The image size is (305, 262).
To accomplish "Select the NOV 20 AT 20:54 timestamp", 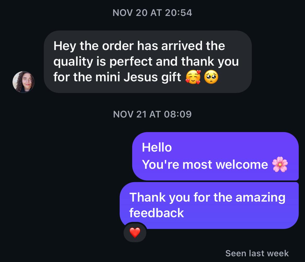I will pos(152,13).
